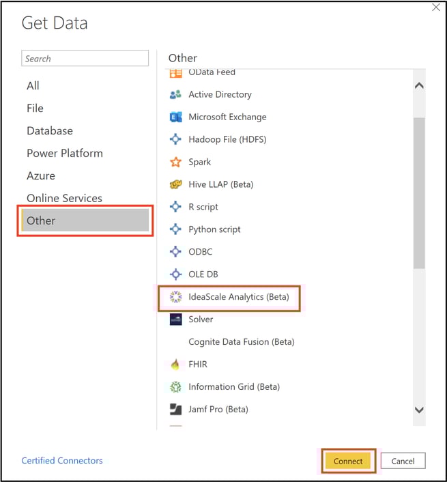Select Information Grid (Beta) text label
Viewport: 447px width, 482px height.
click(234, 386)
